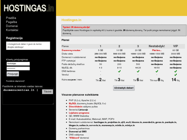Screen dimensions: 187x140
Task: Open the Pradžia menu item
Action: [11, 18]
